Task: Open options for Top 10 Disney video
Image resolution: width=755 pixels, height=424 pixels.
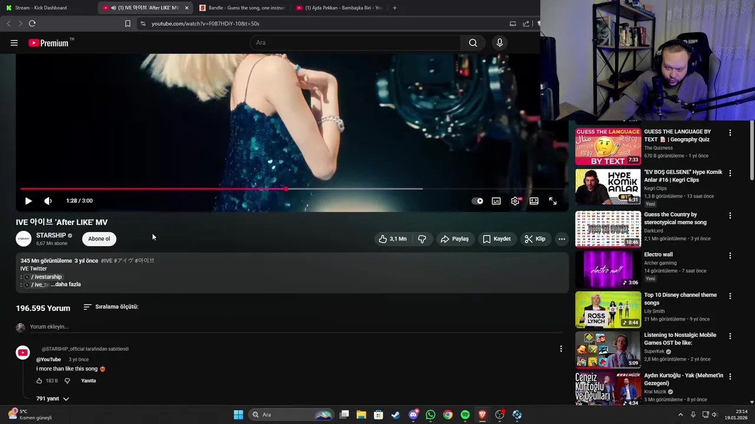Action: (x=730, y=296)
